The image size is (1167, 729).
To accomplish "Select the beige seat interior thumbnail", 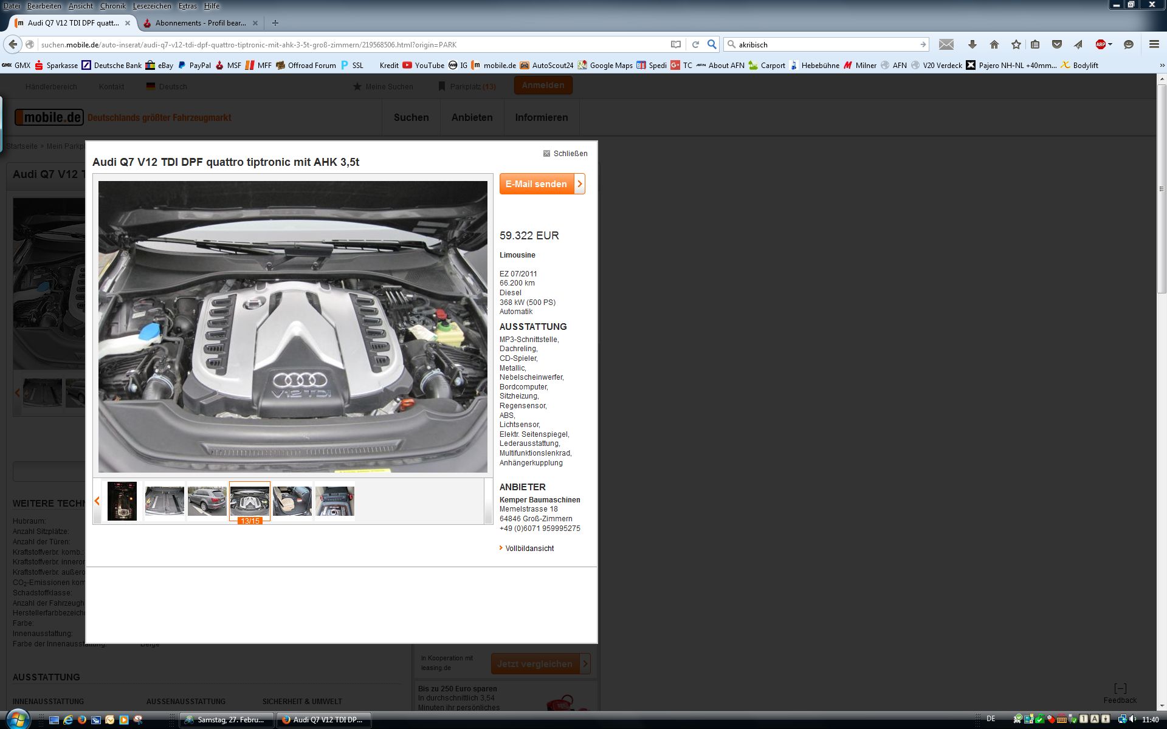I will [x=292, y=501].
